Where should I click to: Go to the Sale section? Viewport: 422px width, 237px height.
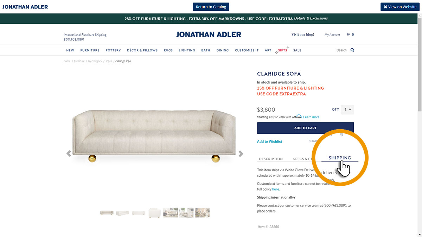[297, 50]
